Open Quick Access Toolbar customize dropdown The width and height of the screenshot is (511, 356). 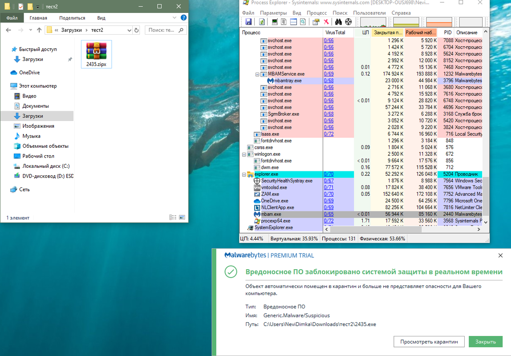(38, 7)
